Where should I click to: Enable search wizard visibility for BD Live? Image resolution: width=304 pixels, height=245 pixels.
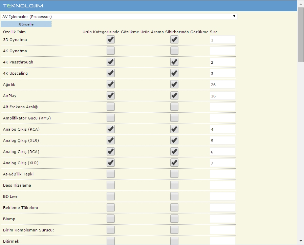pos(174,196)
